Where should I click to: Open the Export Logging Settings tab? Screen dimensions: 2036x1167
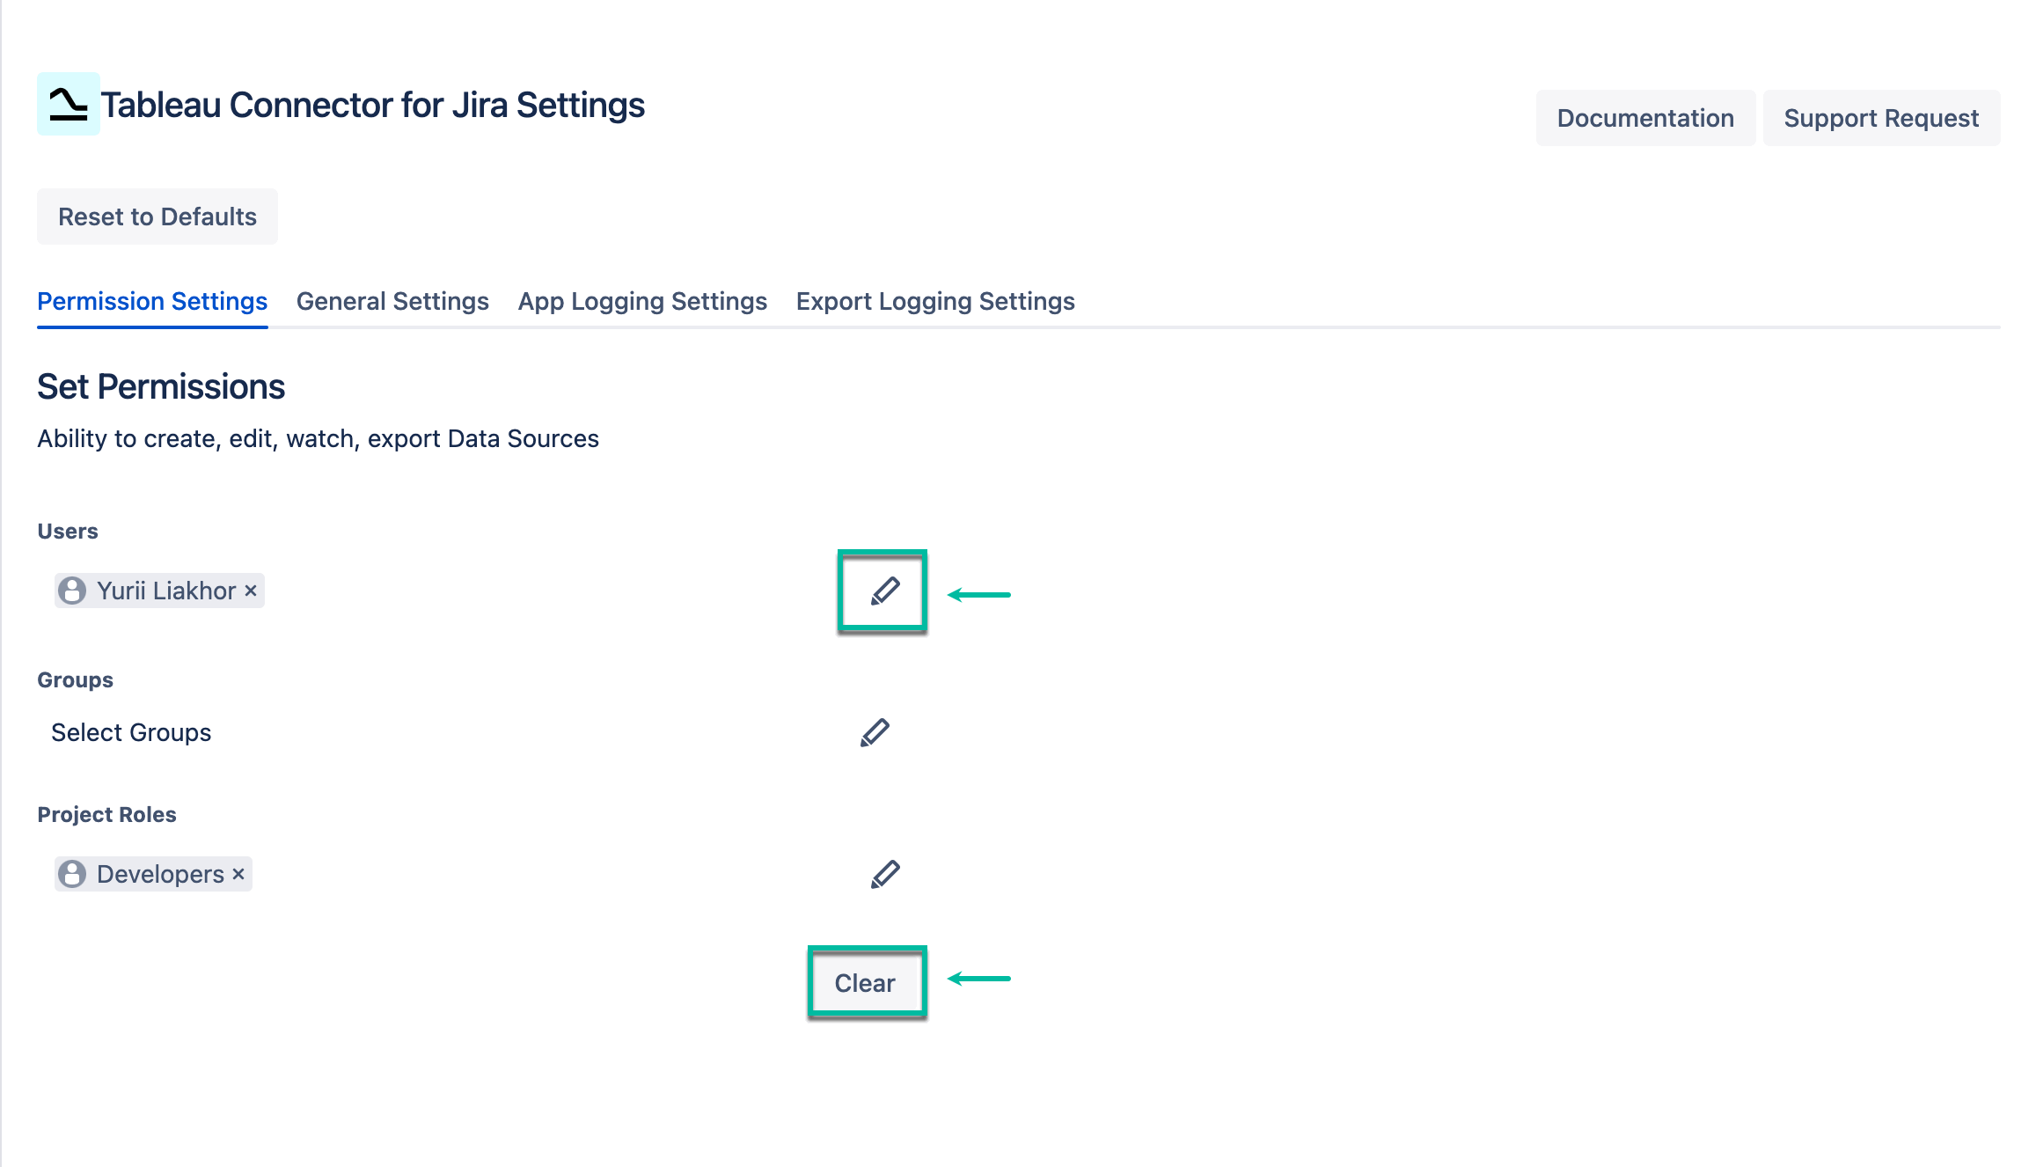934,301
